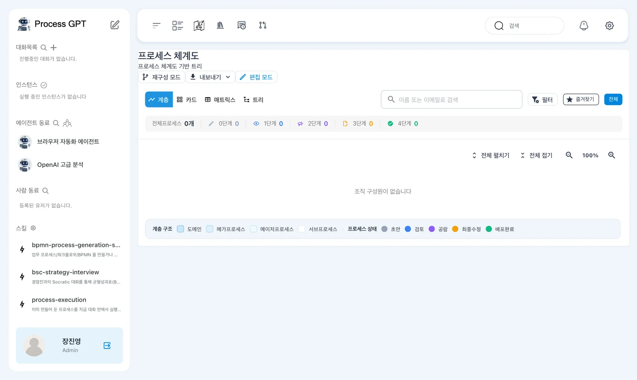Toggle the 도메인 legend checkbox

coord(180,229)
